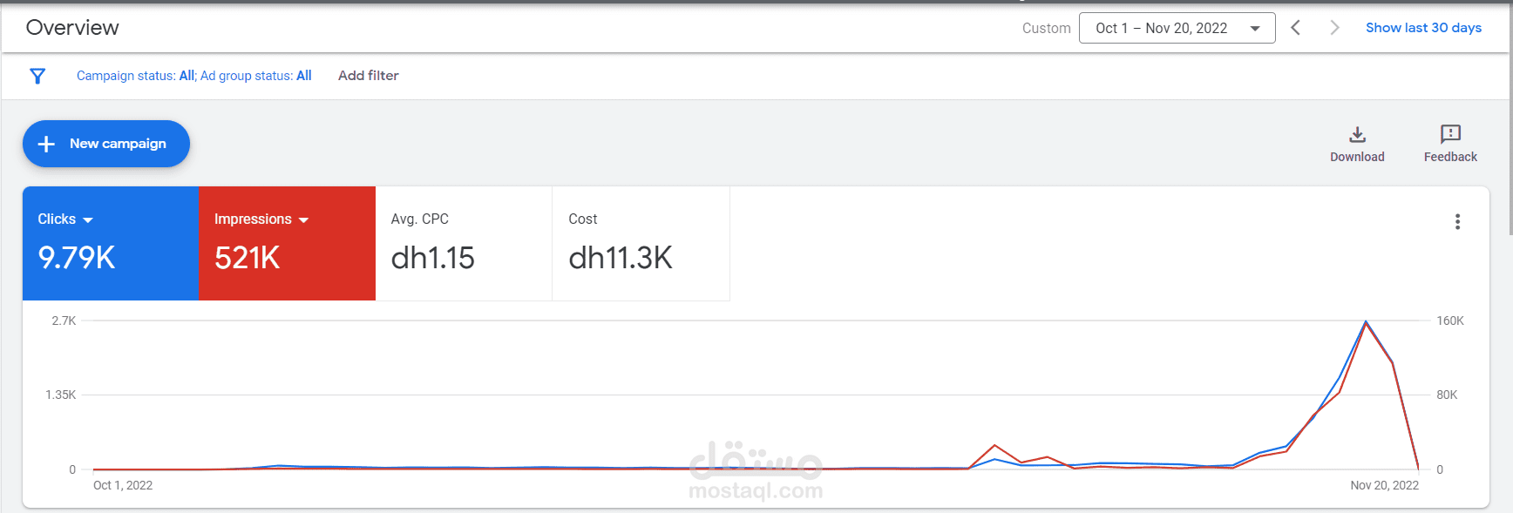The width and height of the screenshot is (1513, 513).
Task: Click the Oct 1, 2022 axis label
Action: (x=123, y=485)
